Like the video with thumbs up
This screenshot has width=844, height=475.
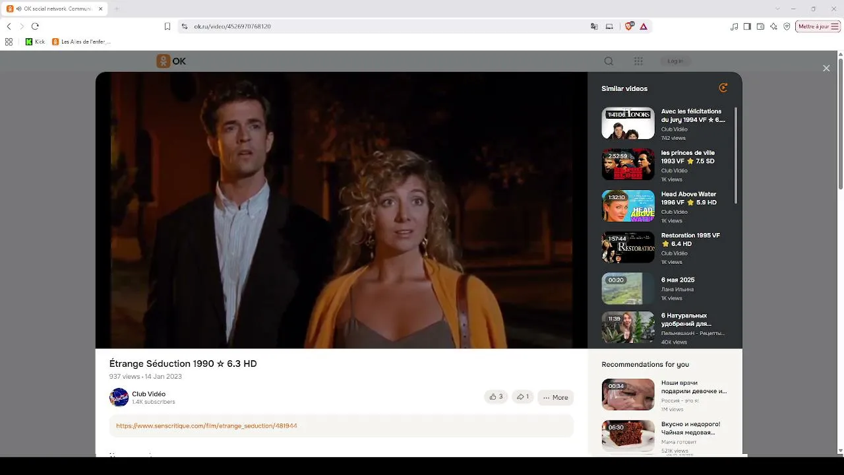click(496, 396)
